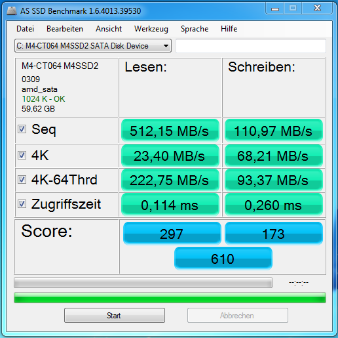Image resolution: width=338 pixels, height=338 pixels.
Task: Click the green overall progress bar
Action: point(170,298)
